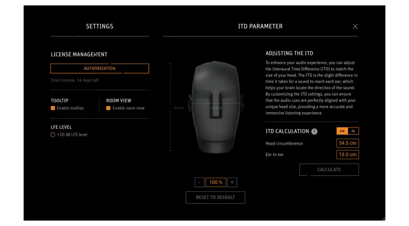409x226 pixels.
Task: Select the Settings heading tab
Action: tap(99, 26)
